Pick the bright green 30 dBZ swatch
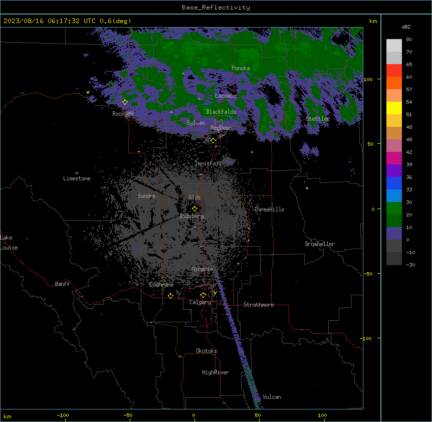Viewport: 432px width, 422px height. click(394, 208)
